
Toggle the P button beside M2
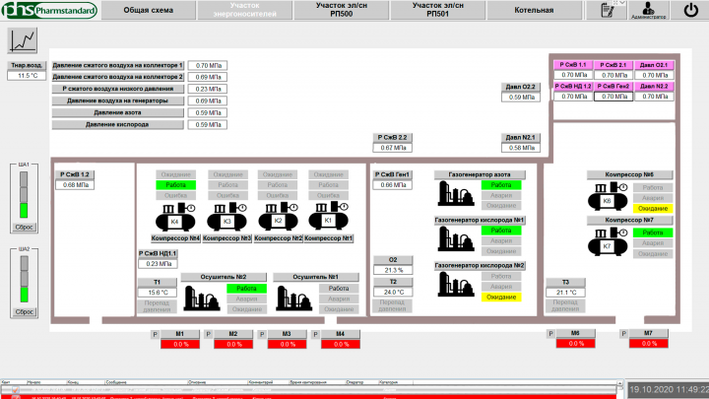pos(209,334)
